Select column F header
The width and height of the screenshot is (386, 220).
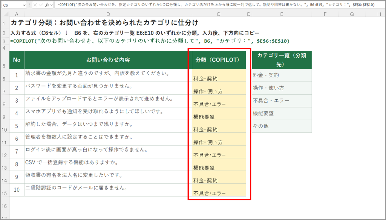[325, 14]
